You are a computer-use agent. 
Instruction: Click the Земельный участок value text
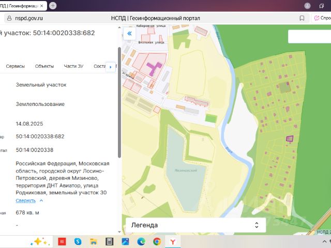point(41,85)
